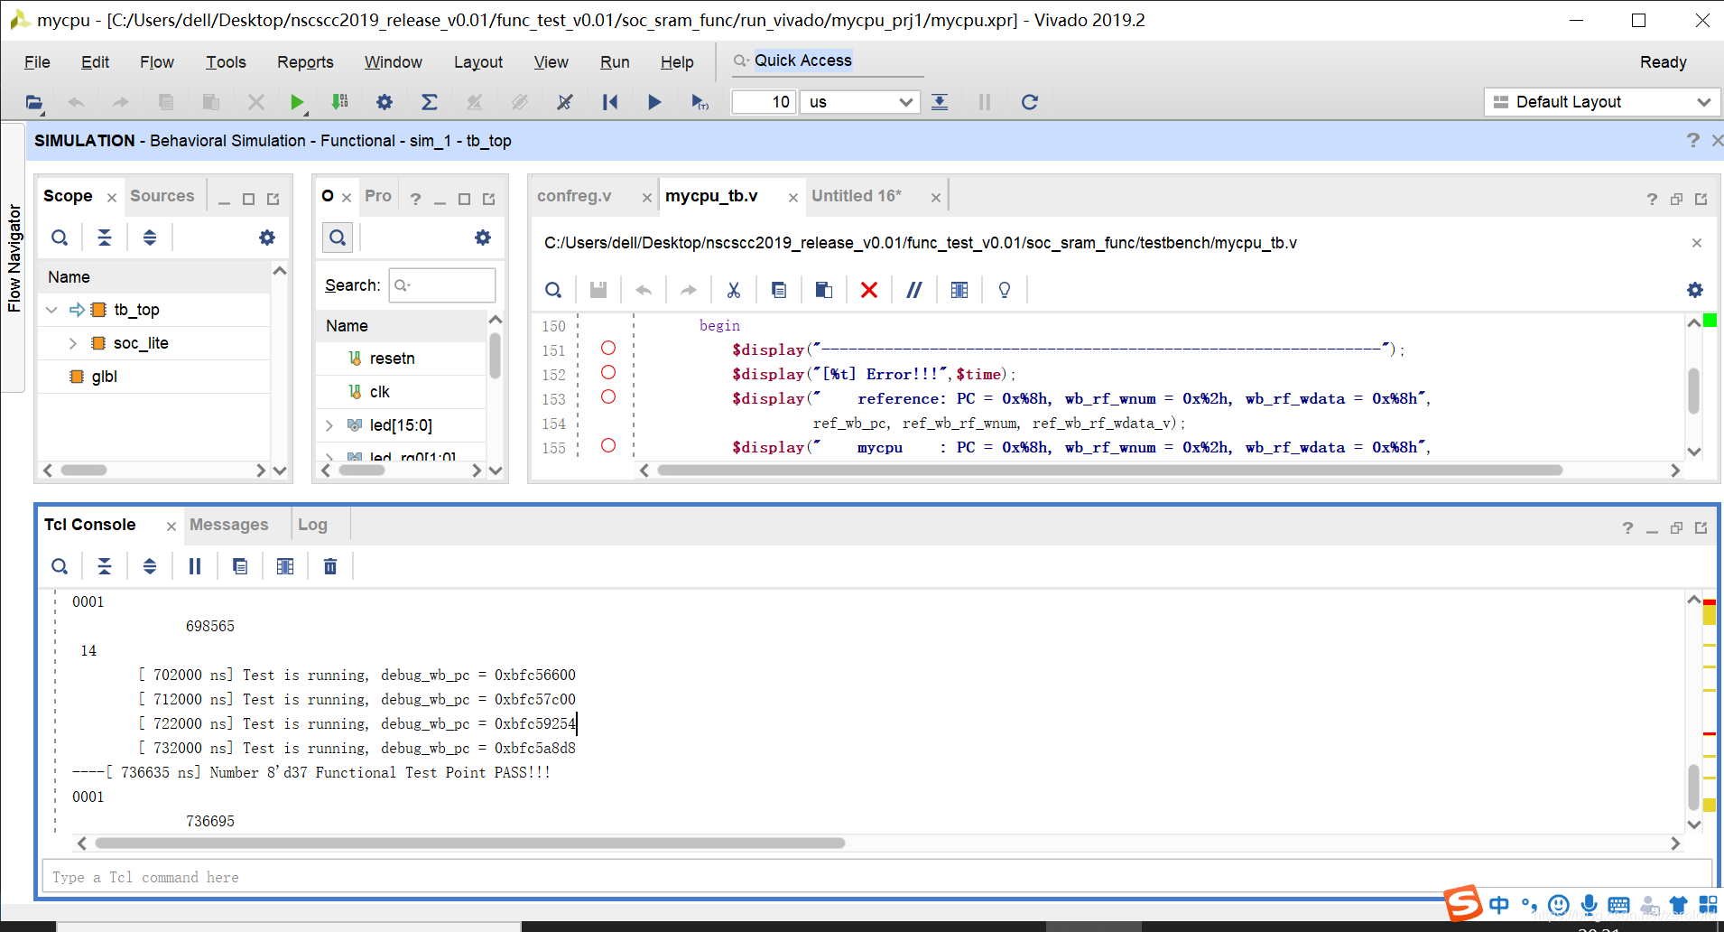Image resolution: width=1724 pixels, height=932 pixels.
Task: Expand all in Scope panel
Action: click(x=150, y=238)
